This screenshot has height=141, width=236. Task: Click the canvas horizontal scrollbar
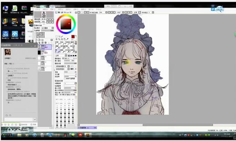pos(178,125)
